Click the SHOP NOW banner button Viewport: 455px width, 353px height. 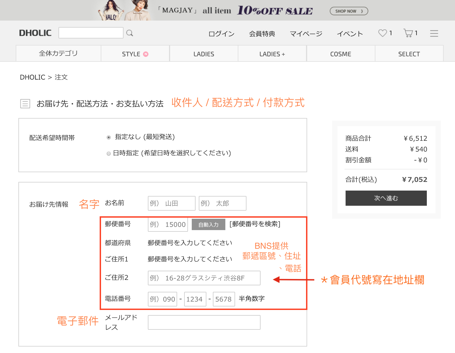[349, 11]
